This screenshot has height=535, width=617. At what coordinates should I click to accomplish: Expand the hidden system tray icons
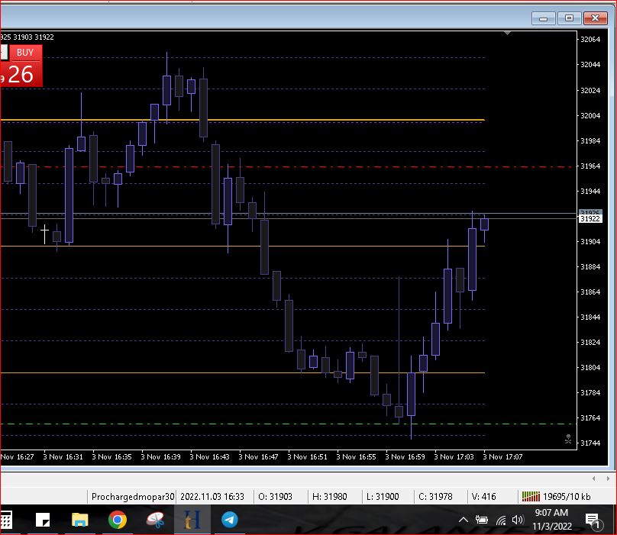463,520
